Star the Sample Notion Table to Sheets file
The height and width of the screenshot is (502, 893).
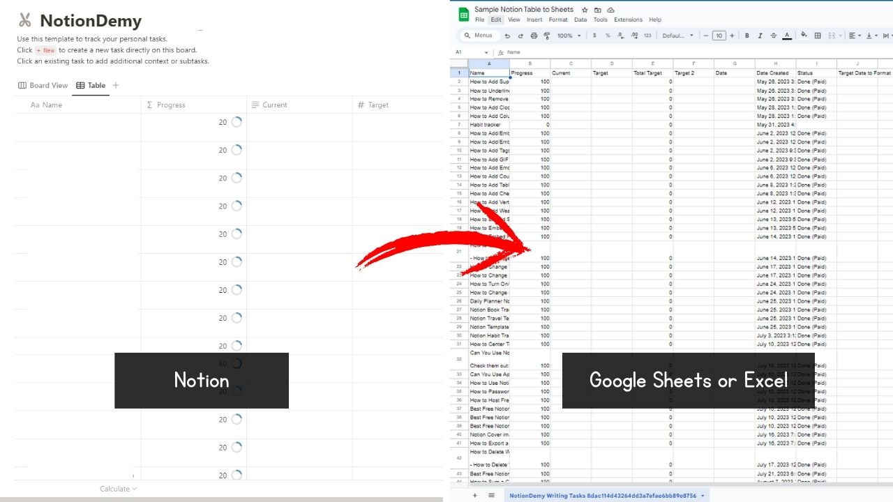pyautogui.click(x=585, y=9)
